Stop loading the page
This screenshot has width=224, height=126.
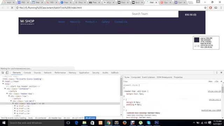pyautogui.click(x=12, y=8)
